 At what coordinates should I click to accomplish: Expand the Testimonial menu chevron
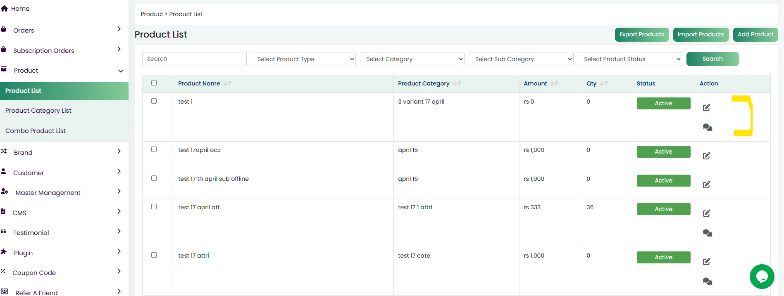pyautogui.click(x=119, y=231)
